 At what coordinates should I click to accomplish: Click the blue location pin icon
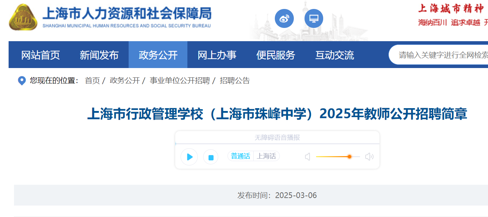(x=22, y=81)
